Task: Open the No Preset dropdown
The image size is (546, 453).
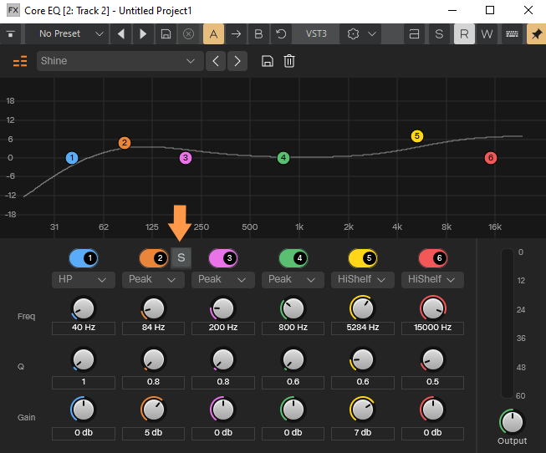Action: (68, 33)
